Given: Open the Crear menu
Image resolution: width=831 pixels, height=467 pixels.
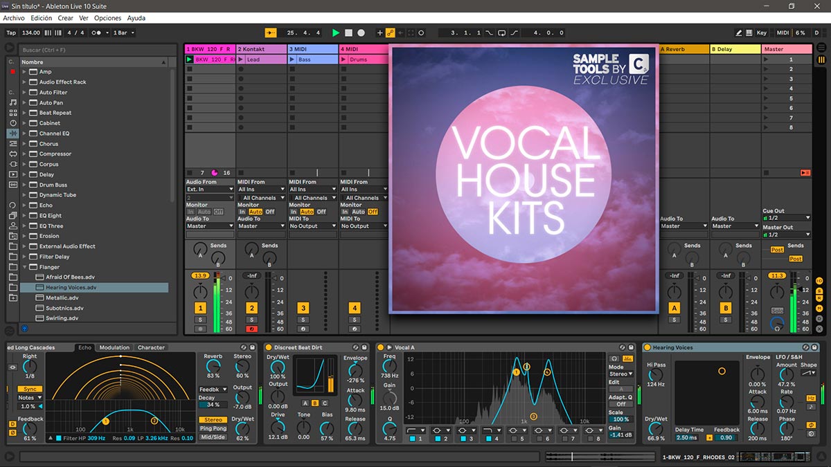Looking at the screenshot, I should pyautogui.click(x=65, y=18).
